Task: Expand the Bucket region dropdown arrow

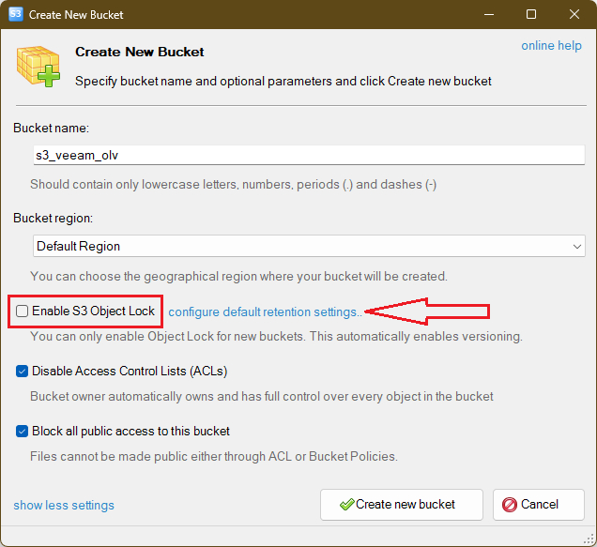Action: click(577, 246)
